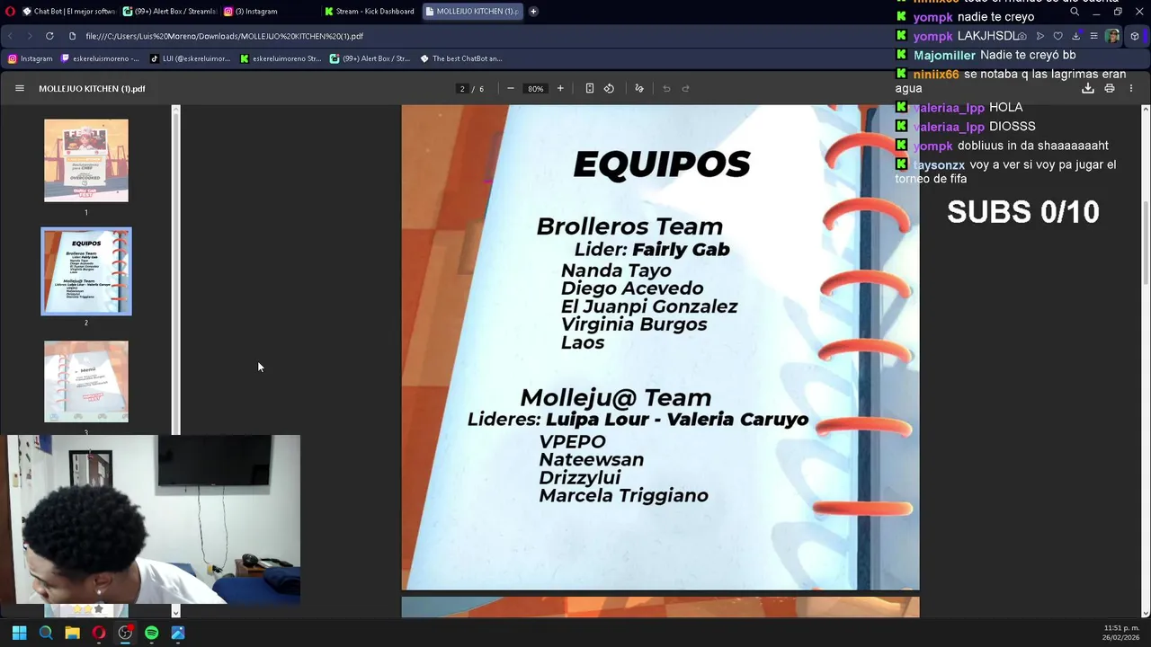The image size is (1151, 647).
Task: Click the current page number field
Action: click(x=462, y=88)
